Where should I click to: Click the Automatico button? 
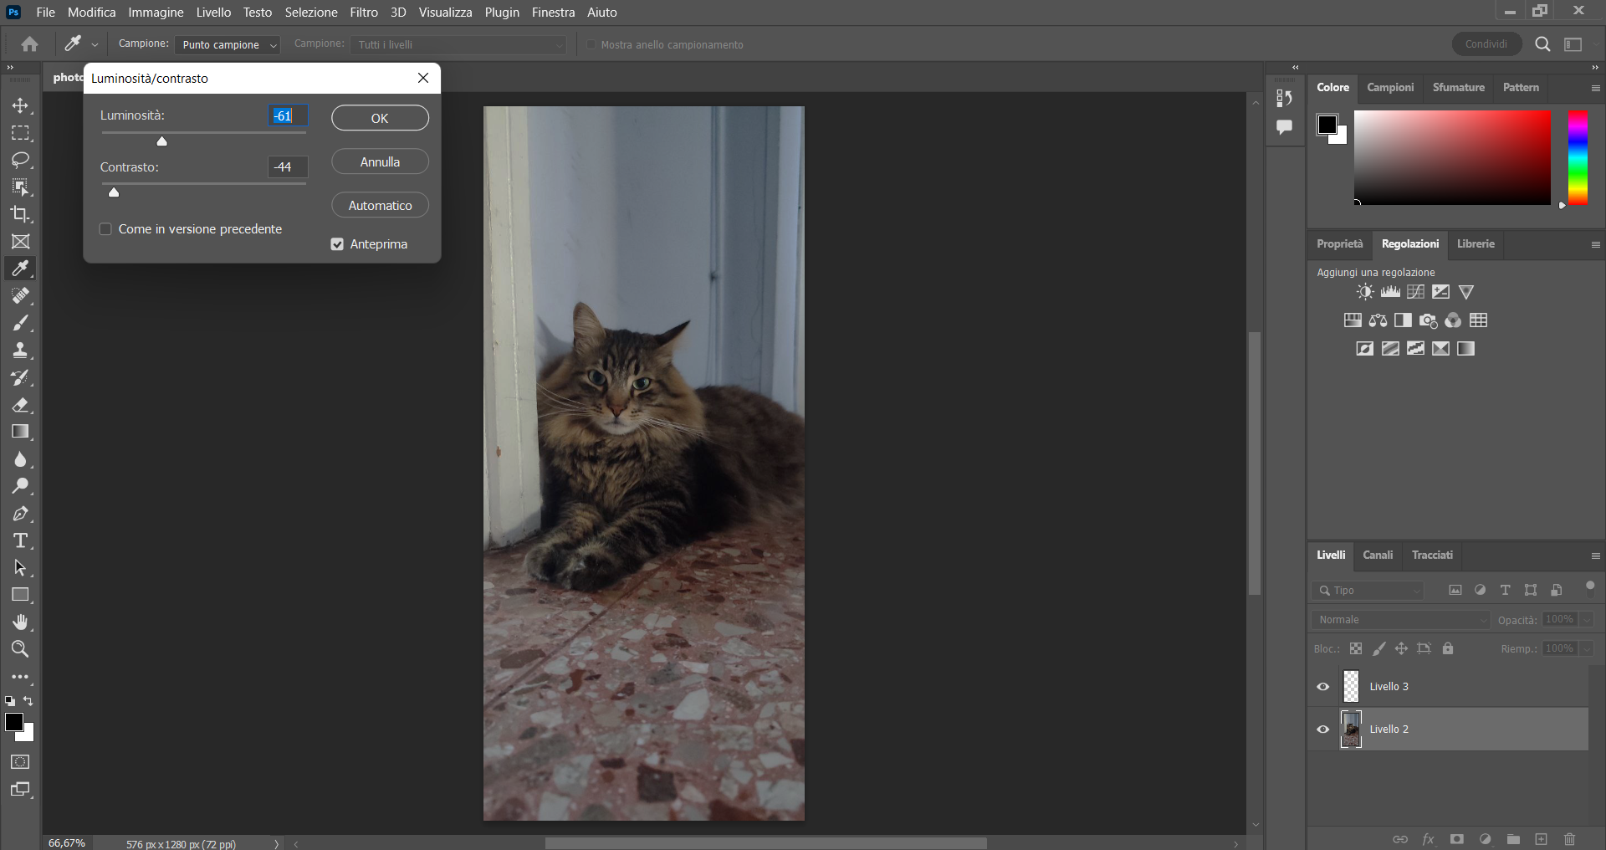(380, 204)
